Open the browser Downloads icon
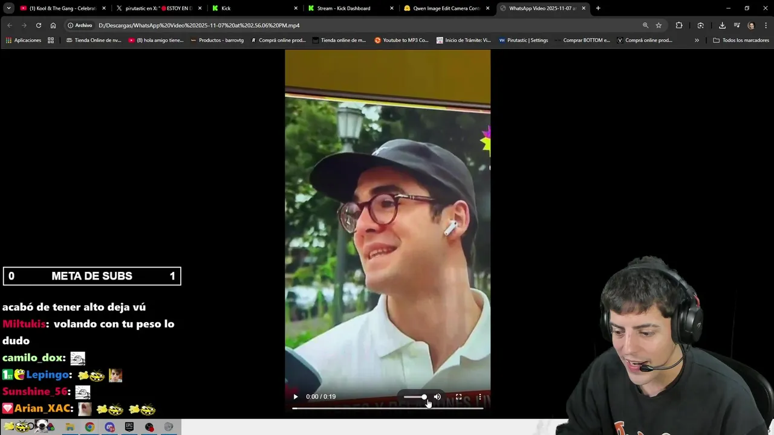Screen dimensions: 774x435 tap(722, 25)
